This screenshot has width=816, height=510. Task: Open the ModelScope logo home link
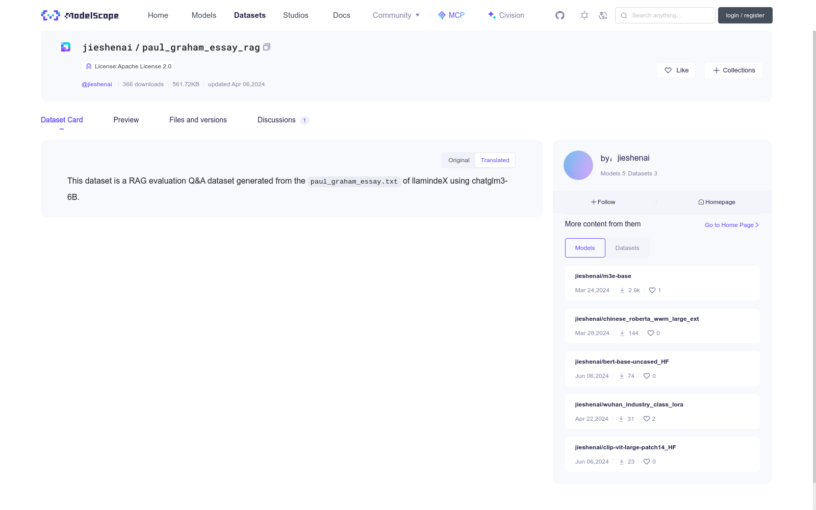[x=80, y=15]
